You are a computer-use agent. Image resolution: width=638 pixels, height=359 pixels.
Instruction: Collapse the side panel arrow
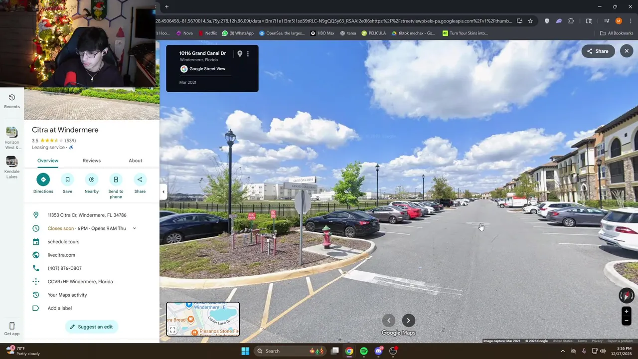point(163,192)
